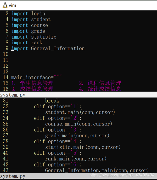
Task: Click the elif option=='3' line
Action: [x=58, y=130]
